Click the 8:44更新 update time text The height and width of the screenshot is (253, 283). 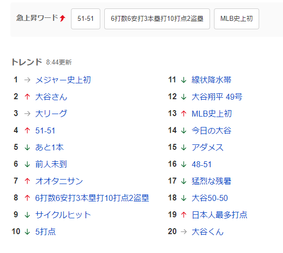tap(59, 63)
